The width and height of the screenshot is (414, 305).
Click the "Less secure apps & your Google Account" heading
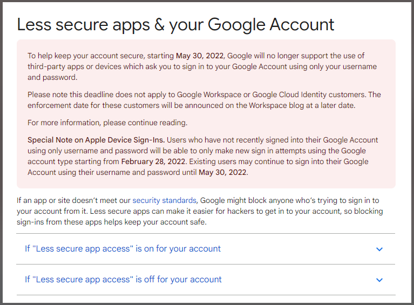point(175,25)
